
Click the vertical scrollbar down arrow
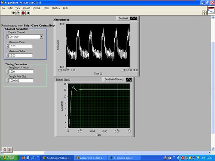coord(213,149)
